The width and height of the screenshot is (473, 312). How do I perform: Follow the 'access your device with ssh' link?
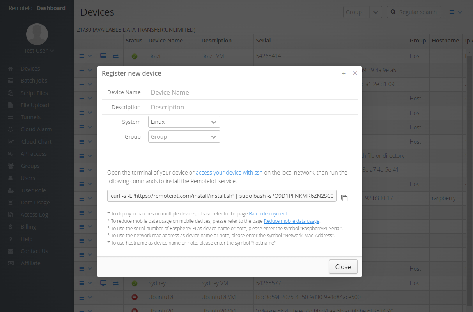tap(229, 173)
